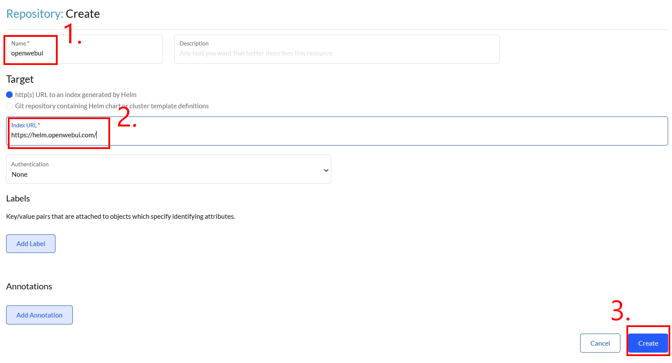Select the Git repository target radio option
The width and height of the screenshot is (672, 363).
[10, 106]
